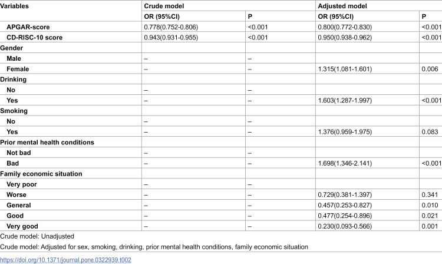Select Worse row OR 0.729(0.381-1.397)
Screen dimensions: 442x264
tap(345, 194)
